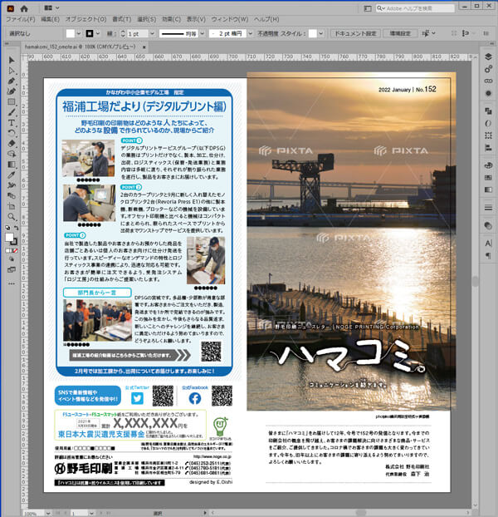
Task: Toggle the panel layout icon beside search
Action: coord(368,8)
